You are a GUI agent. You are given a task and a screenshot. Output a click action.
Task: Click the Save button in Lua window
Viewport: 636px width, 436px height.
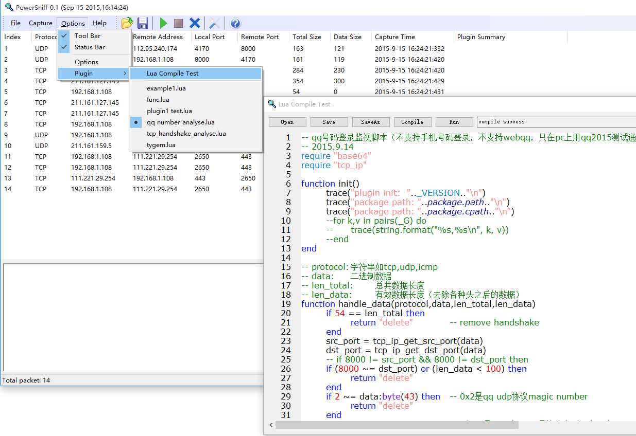point(329,122)
